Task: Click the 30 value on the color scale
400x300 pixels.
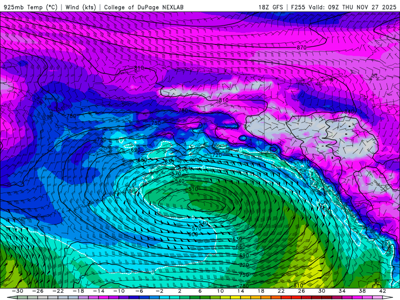Action: [321, 291]
